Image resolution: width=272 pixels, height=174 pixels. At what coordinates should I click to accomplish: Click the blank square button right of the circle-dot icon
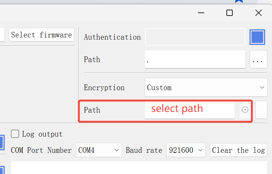[261, 110]
